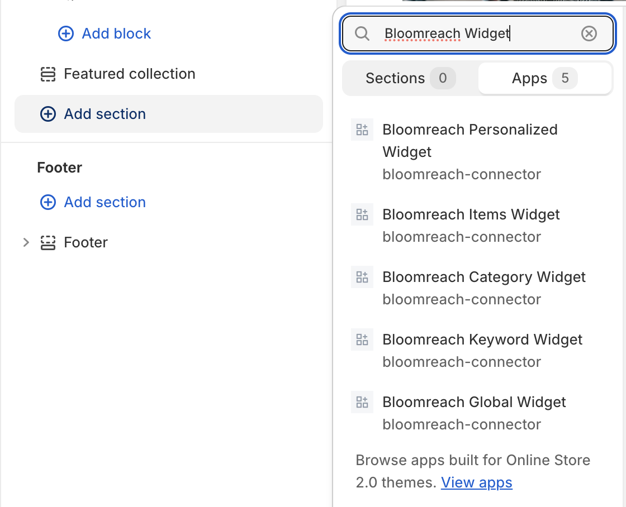Switch to the Apps tab
The width and height of the screenshot is (626, 507).
(x=544, y=78)
